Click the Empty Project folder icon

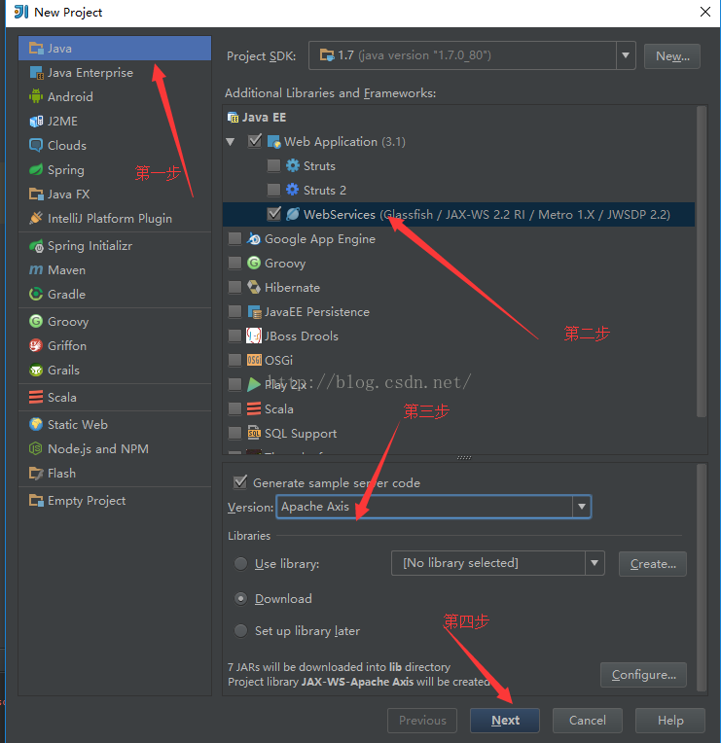pos(36,500)
